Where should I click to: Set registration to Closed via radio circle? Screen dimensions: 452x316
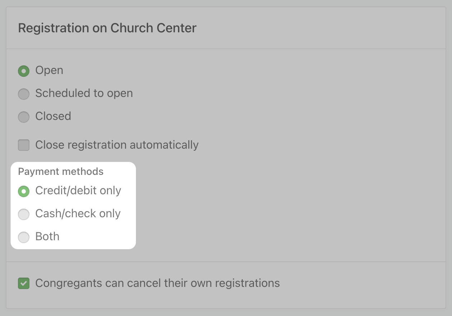coord(24,117)
